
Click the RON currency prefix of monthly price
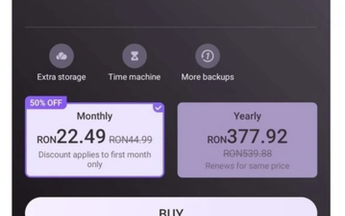click(47, 140)
